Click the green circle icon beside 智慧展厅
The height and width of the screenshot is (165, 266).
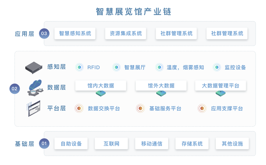tap(116, 67)
